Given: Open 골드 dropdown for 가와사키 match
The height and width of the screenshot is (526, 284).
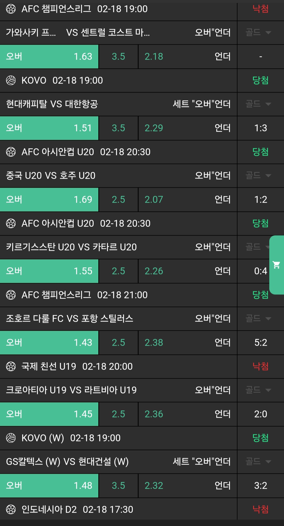Looking at the screenshot, I should click(258, 33).
